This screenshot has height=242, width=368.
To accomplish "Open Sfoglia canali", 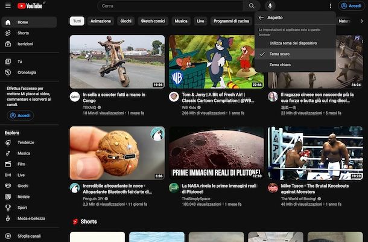I will coord(29,236).
